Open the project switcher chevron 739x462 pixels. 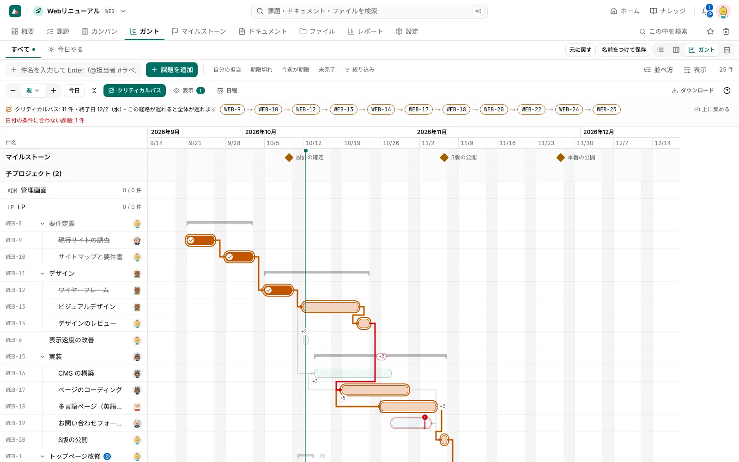pyautogui.click(x=123, y=11)
